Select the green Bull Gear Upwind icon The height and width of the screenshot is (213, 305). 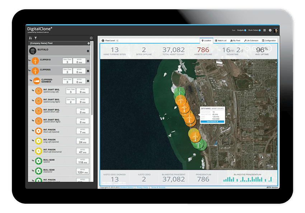click(x=38, y=161)
